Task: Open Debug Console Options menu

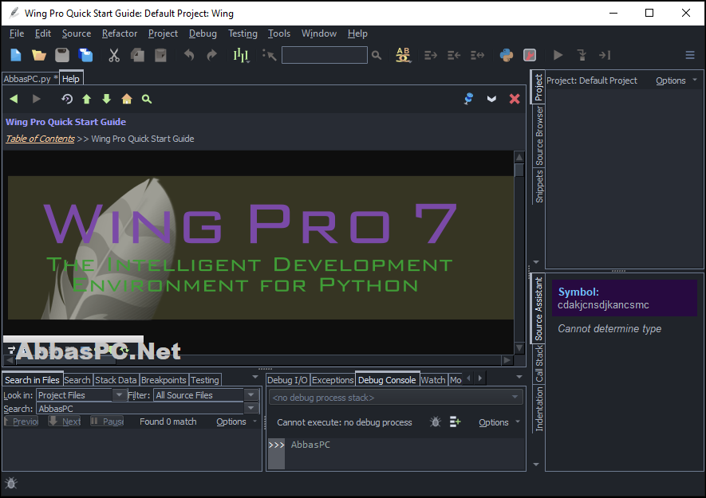Action: (499, 422)
